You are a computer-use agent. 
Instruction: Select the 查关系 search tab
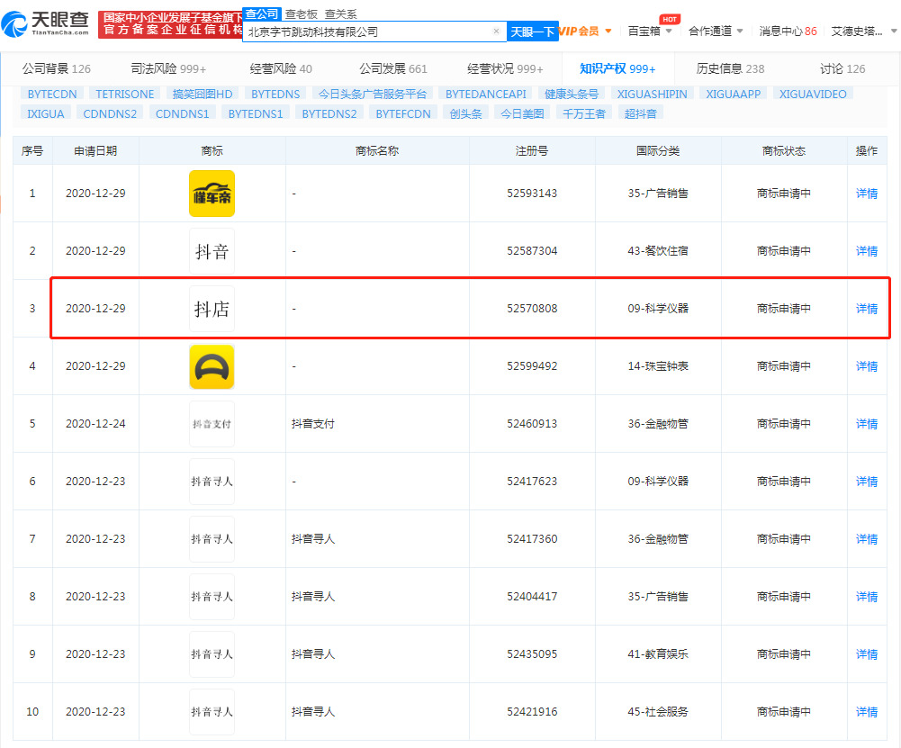tap(341, 14)
